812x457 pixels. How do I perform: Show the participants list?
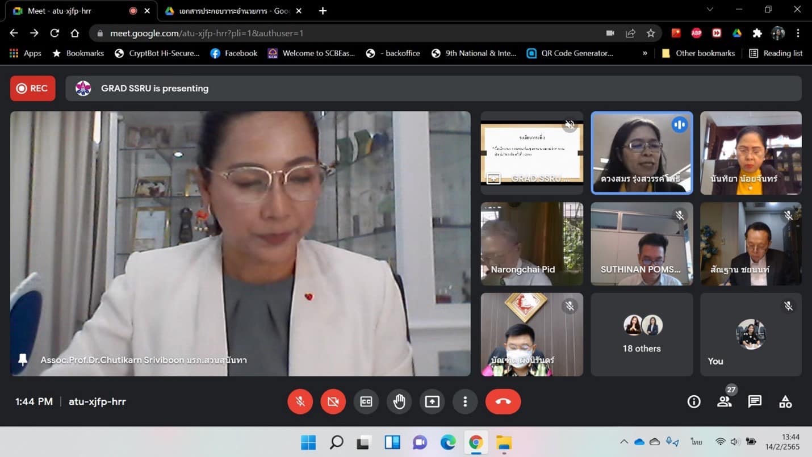(x=724, y=402)
